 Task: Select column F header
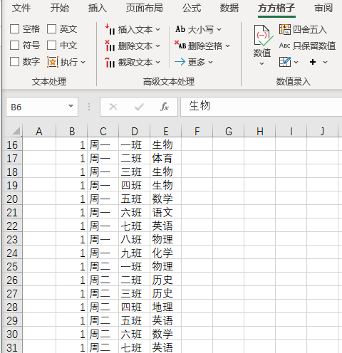[197, 131]
